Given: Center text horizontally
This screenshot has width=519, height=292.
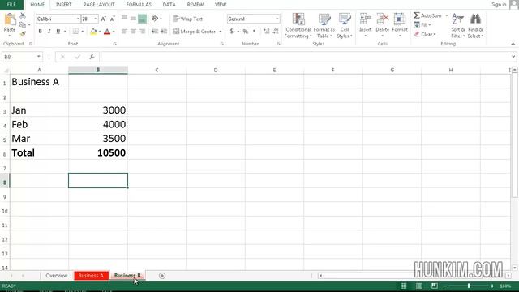Looking at the screenshot, I should click(x=133, y=32).
